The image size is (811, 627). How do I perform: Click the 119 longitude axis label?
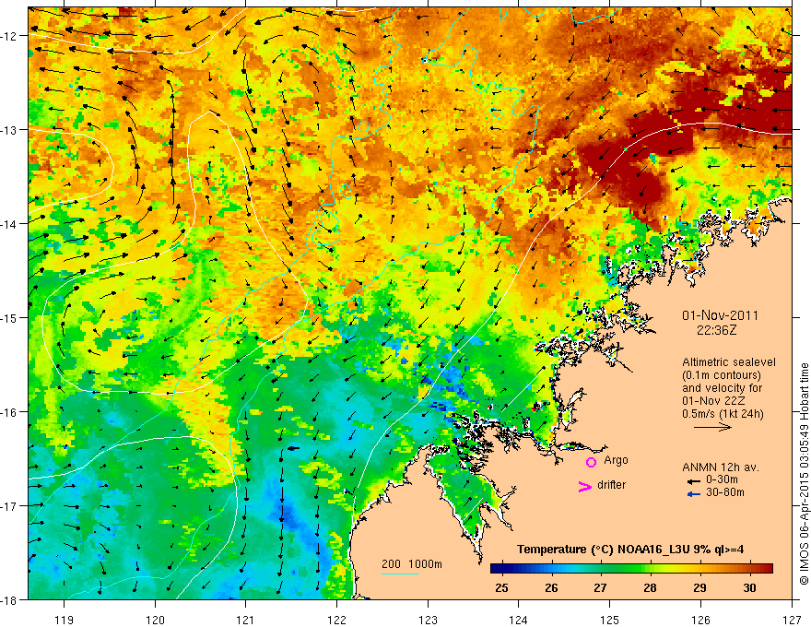pos(65,620)
